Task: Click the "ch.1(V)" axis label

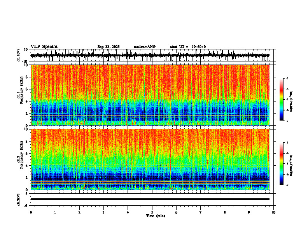Action: (x=19, y=55)
